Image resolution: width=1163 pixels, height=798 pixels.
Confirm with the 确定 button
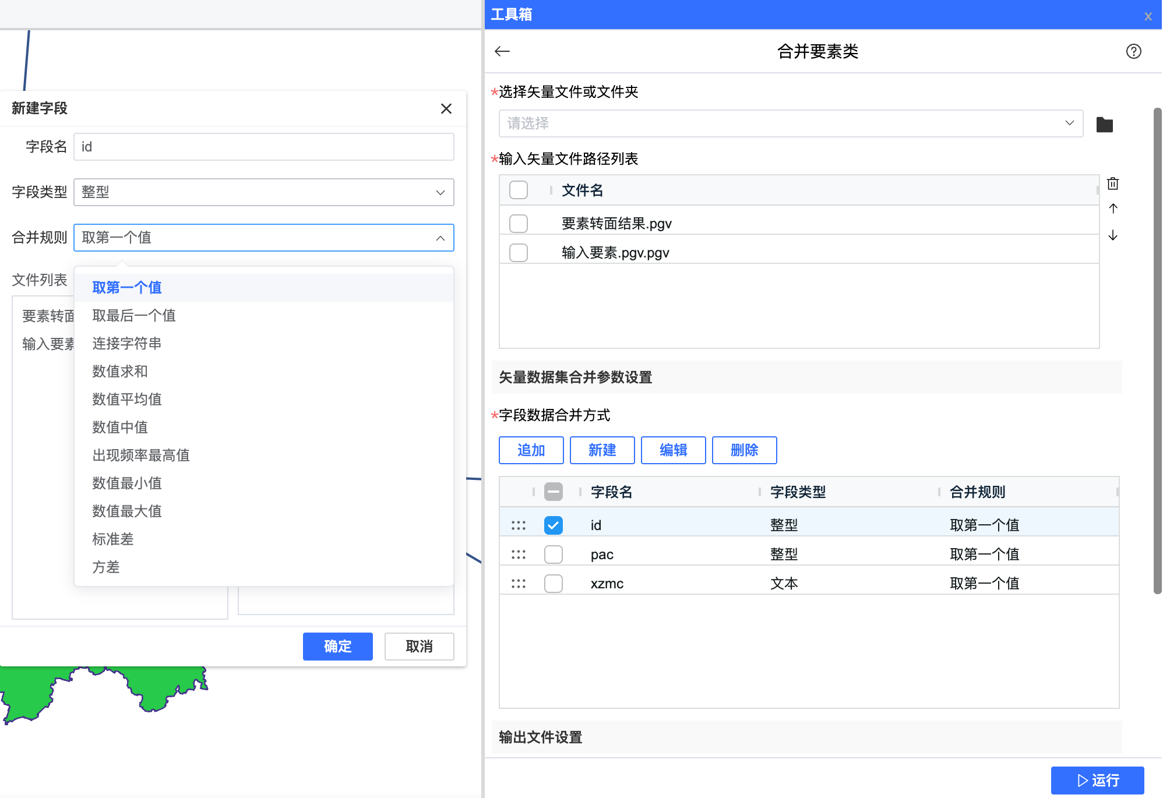(338, 647)
